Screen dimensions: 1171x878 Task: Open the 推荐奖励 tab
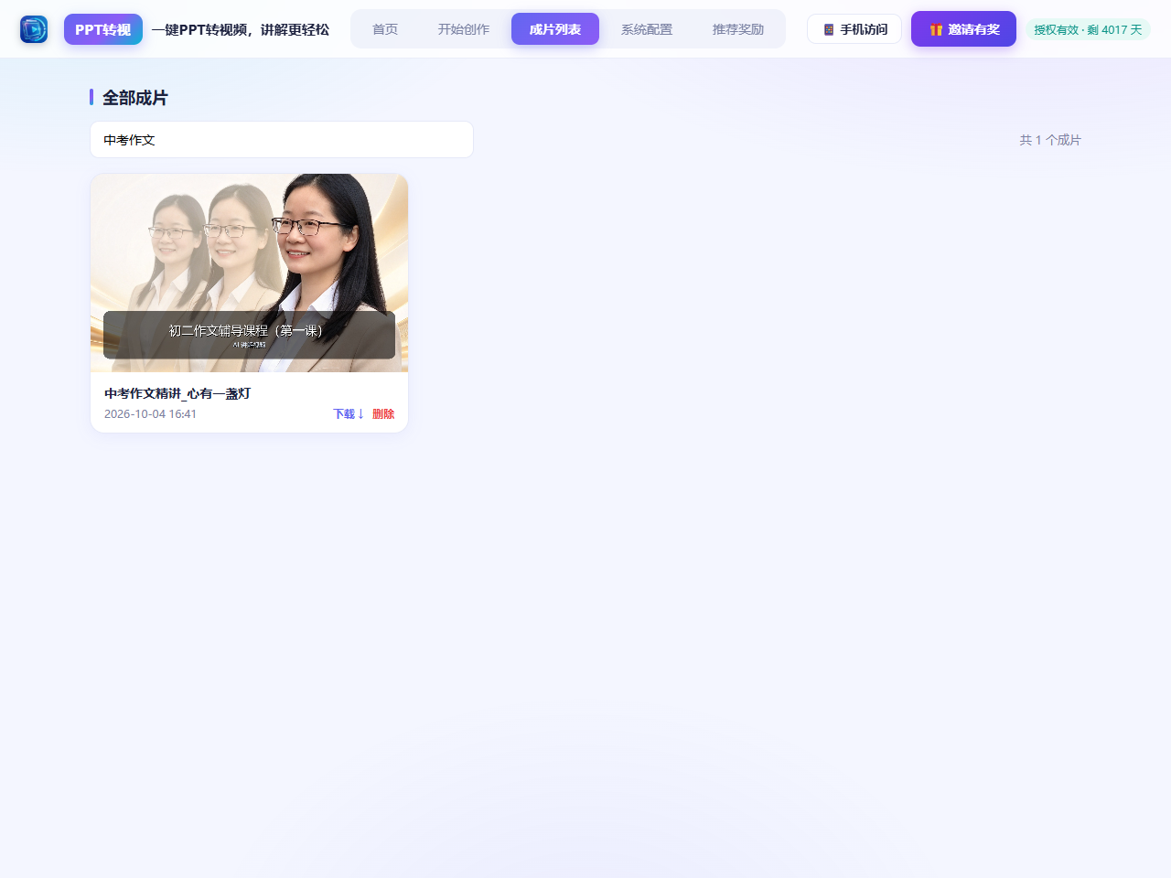(x=738, y=29)
